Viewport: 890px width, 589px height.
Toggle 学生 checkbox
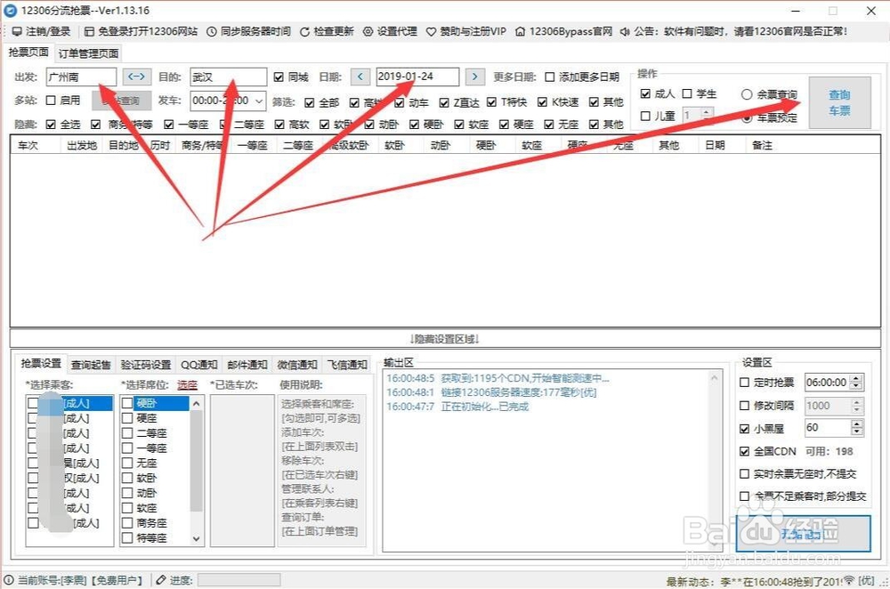pyautogui.click(x=687, y=93)
